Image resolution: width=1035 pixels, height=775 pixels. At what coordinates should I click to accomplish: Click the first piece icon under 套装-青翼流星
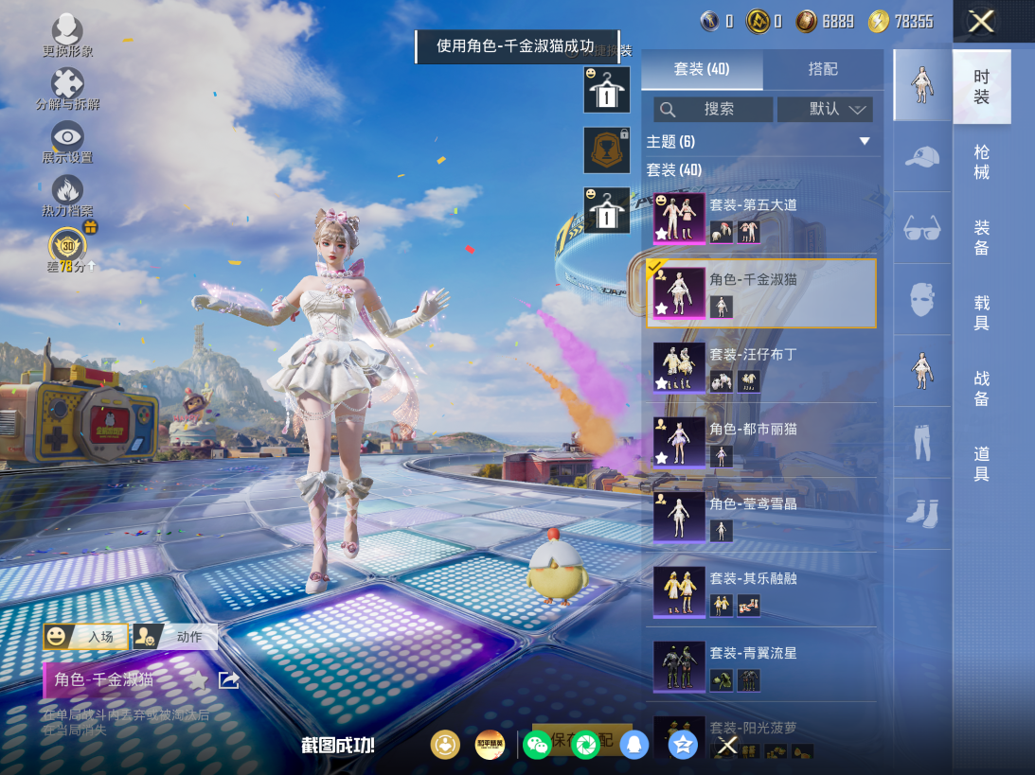[721, 679]
